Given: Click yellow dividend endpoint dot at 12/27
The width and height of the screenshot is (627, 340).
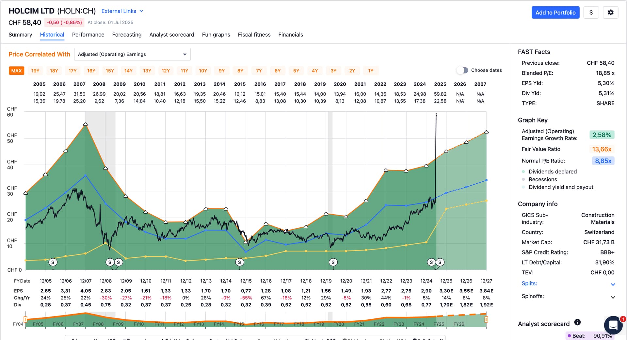Looking at the screenshot, I should point(486,201).
